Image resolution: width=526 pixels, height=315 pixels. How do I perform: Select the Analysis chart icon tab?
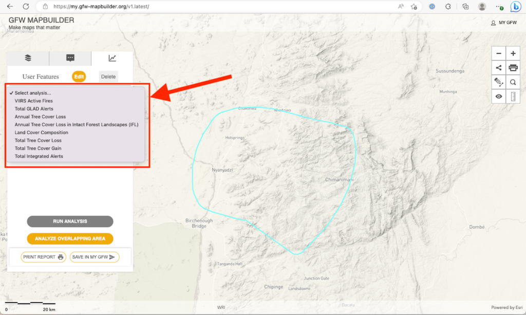point(113,58)
